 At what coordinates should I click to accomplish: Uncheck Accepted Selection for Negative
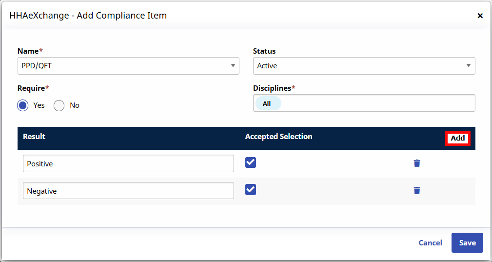pos(251,190)
